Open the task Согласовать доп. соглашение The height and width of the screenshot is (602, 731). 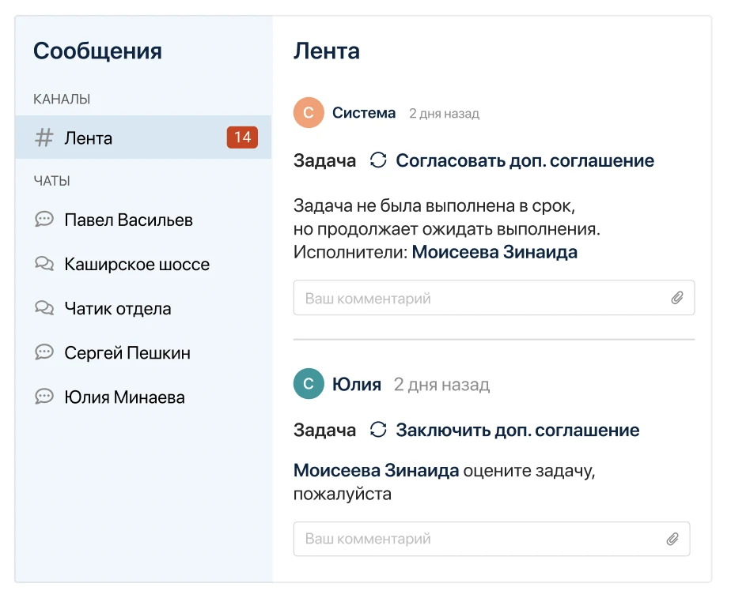pos(524,160)
